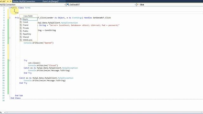
Task: Select Async in the IntelliSense list
Action: pyautogui.click(x=30, y=19)
